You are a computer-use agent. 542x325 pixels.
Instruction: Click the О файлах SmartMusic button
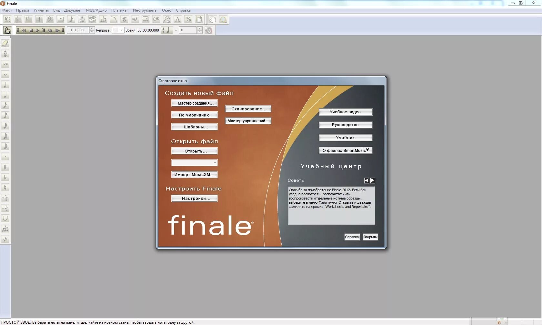[x=346, y=150]
